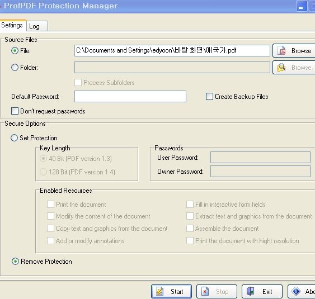Click Browse label for File source
The image size is (315, 299).
point(302,51)
